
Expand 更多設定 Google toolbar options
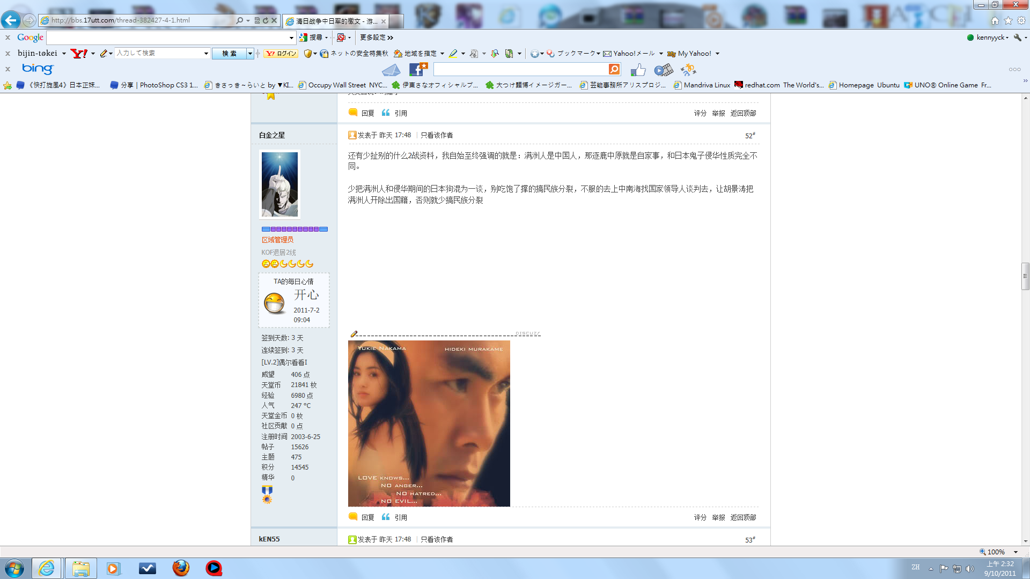(377, 38)
